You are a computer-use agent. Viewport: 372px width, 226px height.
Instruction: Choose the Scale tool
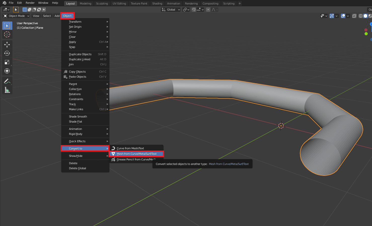7,62
